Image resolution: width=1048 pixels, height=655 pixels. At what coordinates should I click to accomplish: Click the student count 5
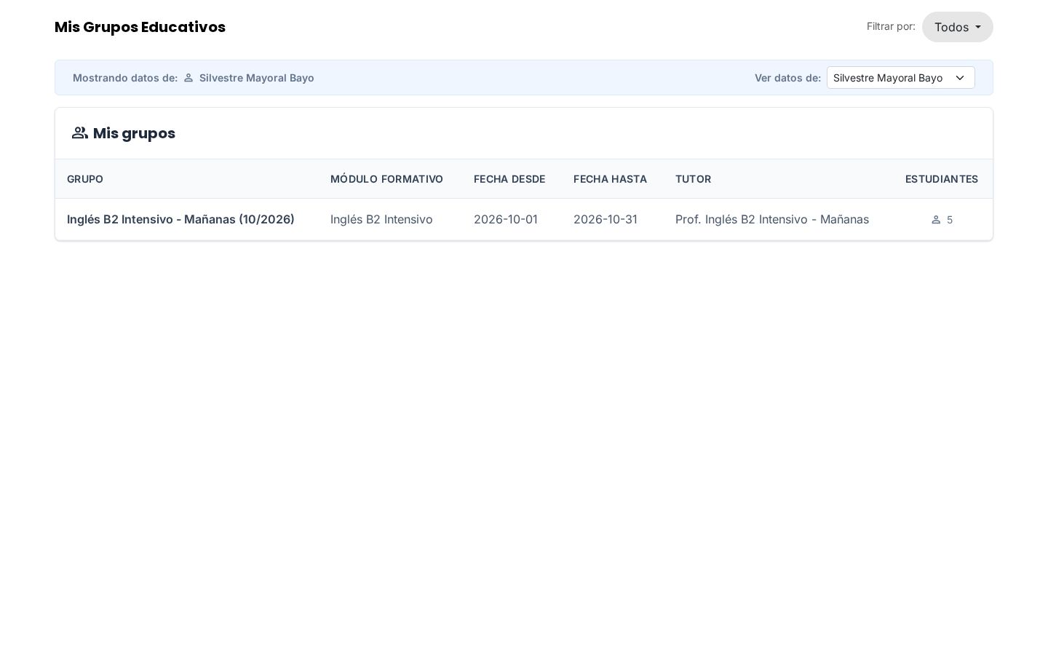(x=950, y=220)
